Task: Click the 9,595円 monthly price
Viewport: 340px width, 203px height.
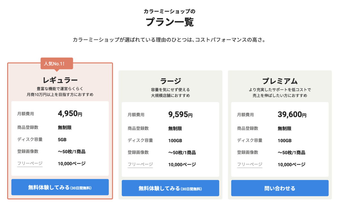Action: pos(180,115)
